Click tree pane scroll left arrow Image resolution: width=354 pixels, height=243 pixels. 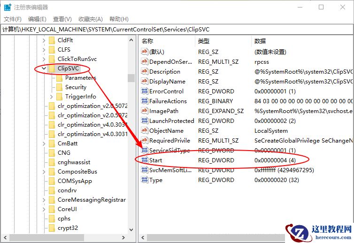5,237
